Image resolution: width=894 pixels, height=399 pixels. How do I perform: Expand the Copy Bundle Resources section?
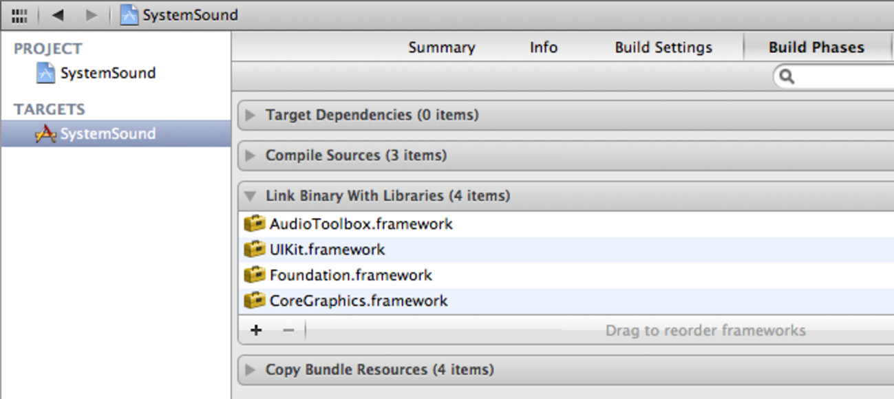(x=251, y=370)
